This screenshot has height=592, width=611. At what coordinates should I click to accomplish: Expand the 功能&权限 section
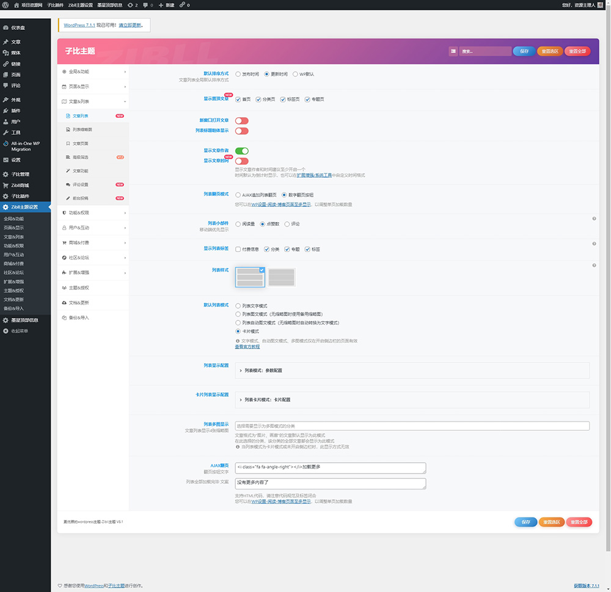click(x=93, y=213)
